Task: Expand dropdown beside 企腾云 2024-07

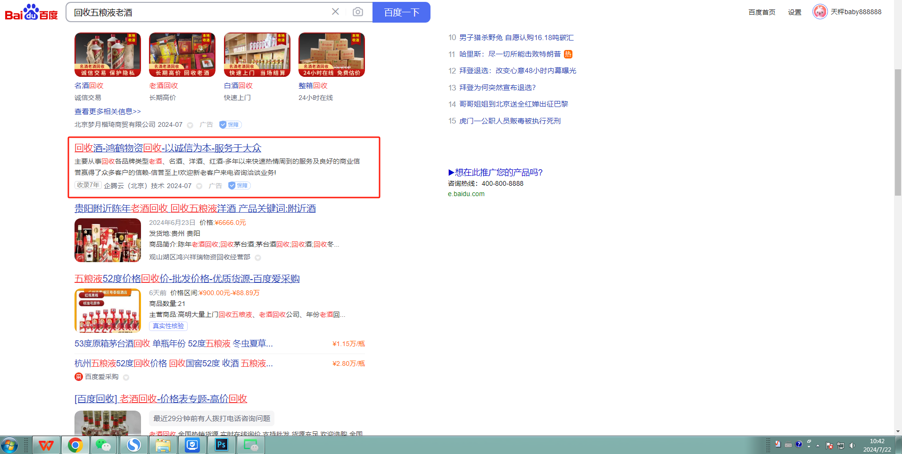Action: click(199, 186)
